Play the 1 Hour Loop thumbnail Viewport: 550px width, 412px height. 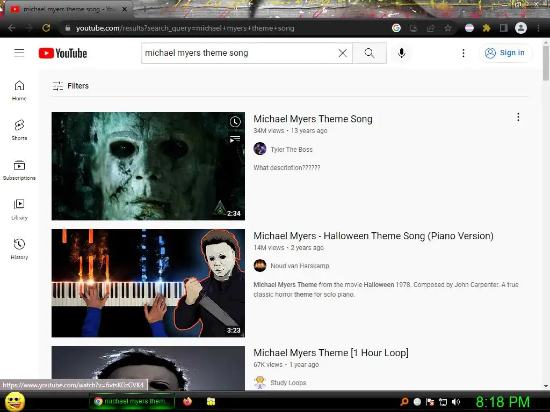(x=148, y=368)
